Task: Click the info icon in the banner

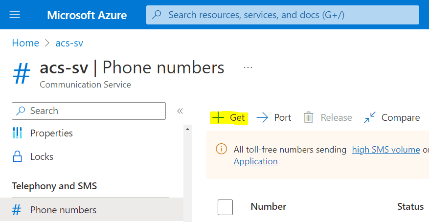Action: [221, 149]
